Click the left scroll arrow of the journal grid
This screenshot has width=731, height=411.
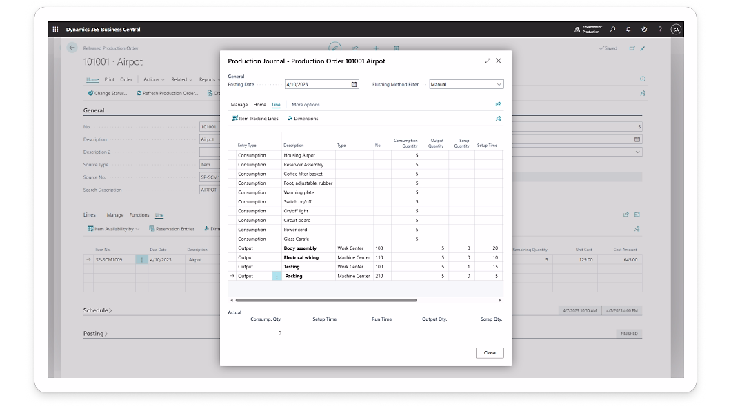[x=232, y=300]
